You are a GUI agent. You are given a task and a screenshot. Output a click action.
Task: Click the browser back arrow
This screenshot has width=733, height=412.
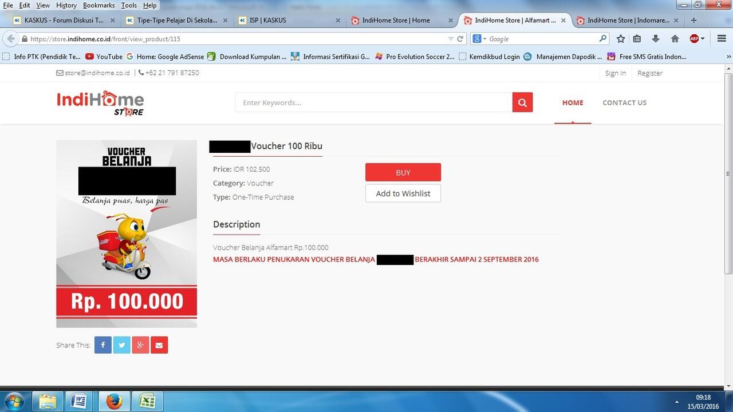pos(11,39)
